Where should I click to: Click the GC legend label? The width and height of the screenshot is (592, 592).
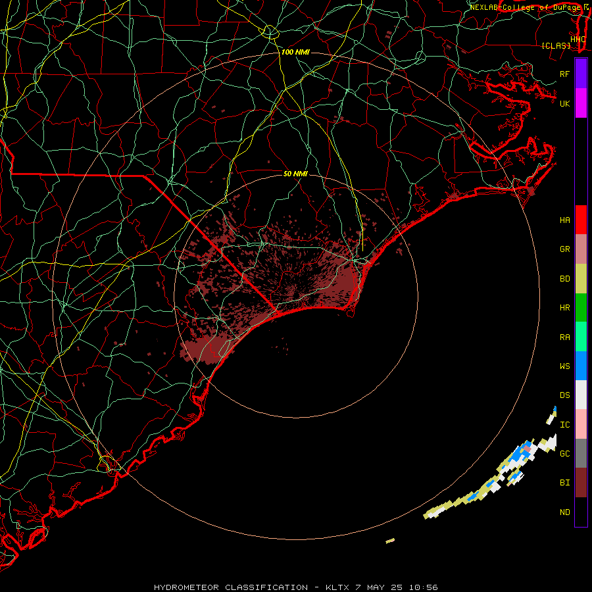(x=564, y=453)
